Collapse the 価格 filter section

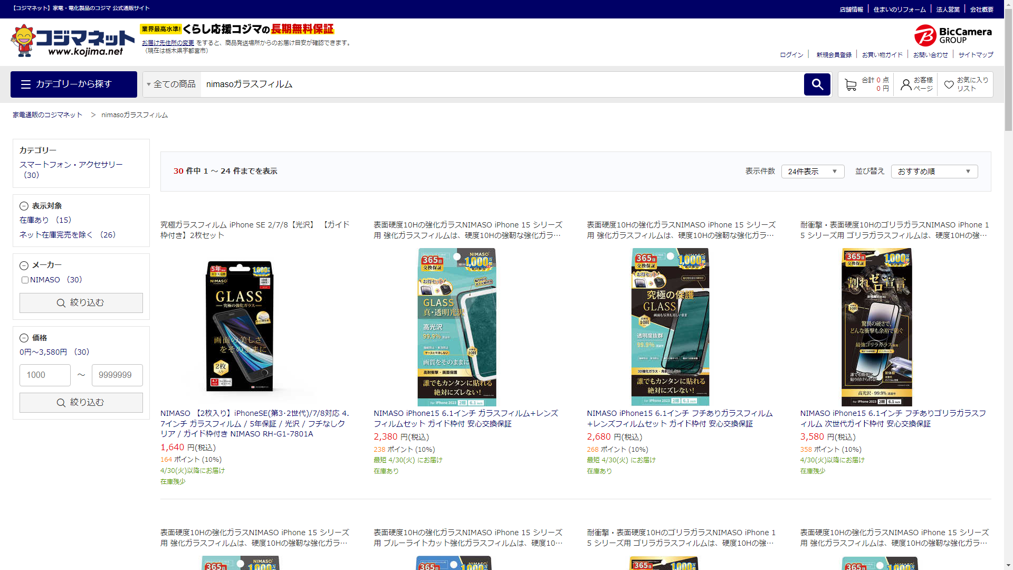[x=24, y=338]
